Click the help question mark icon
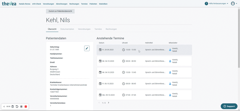 (206, 4)
